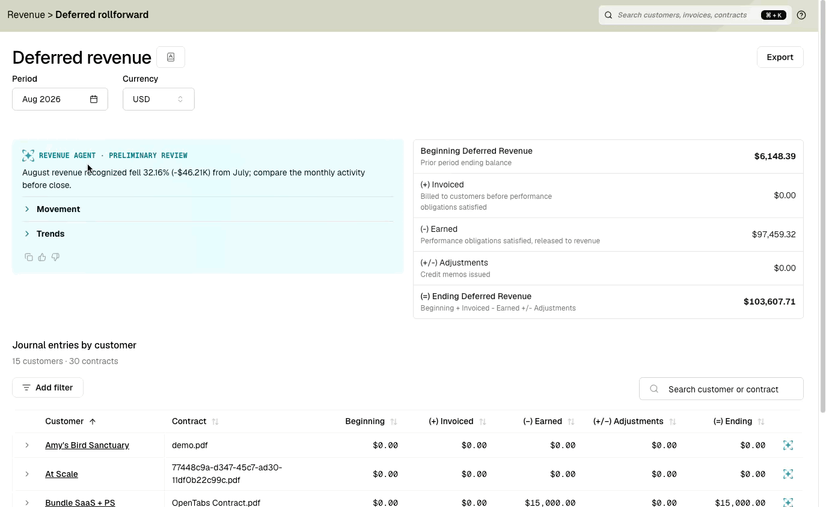826x507 pixels.
Task: Sort by (+) Invoiced column arrows
Action: coord(483,422)
